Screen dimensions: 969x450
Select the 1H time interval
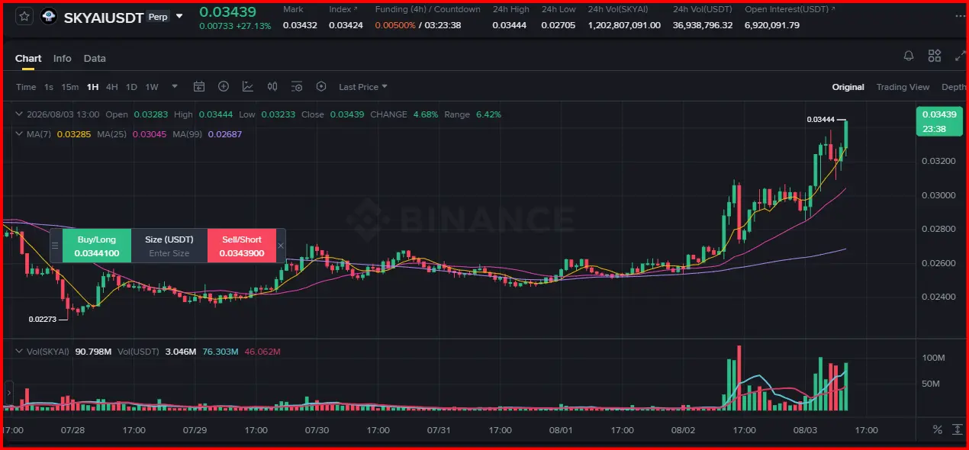pyautogui.click(x=93, y=87)
